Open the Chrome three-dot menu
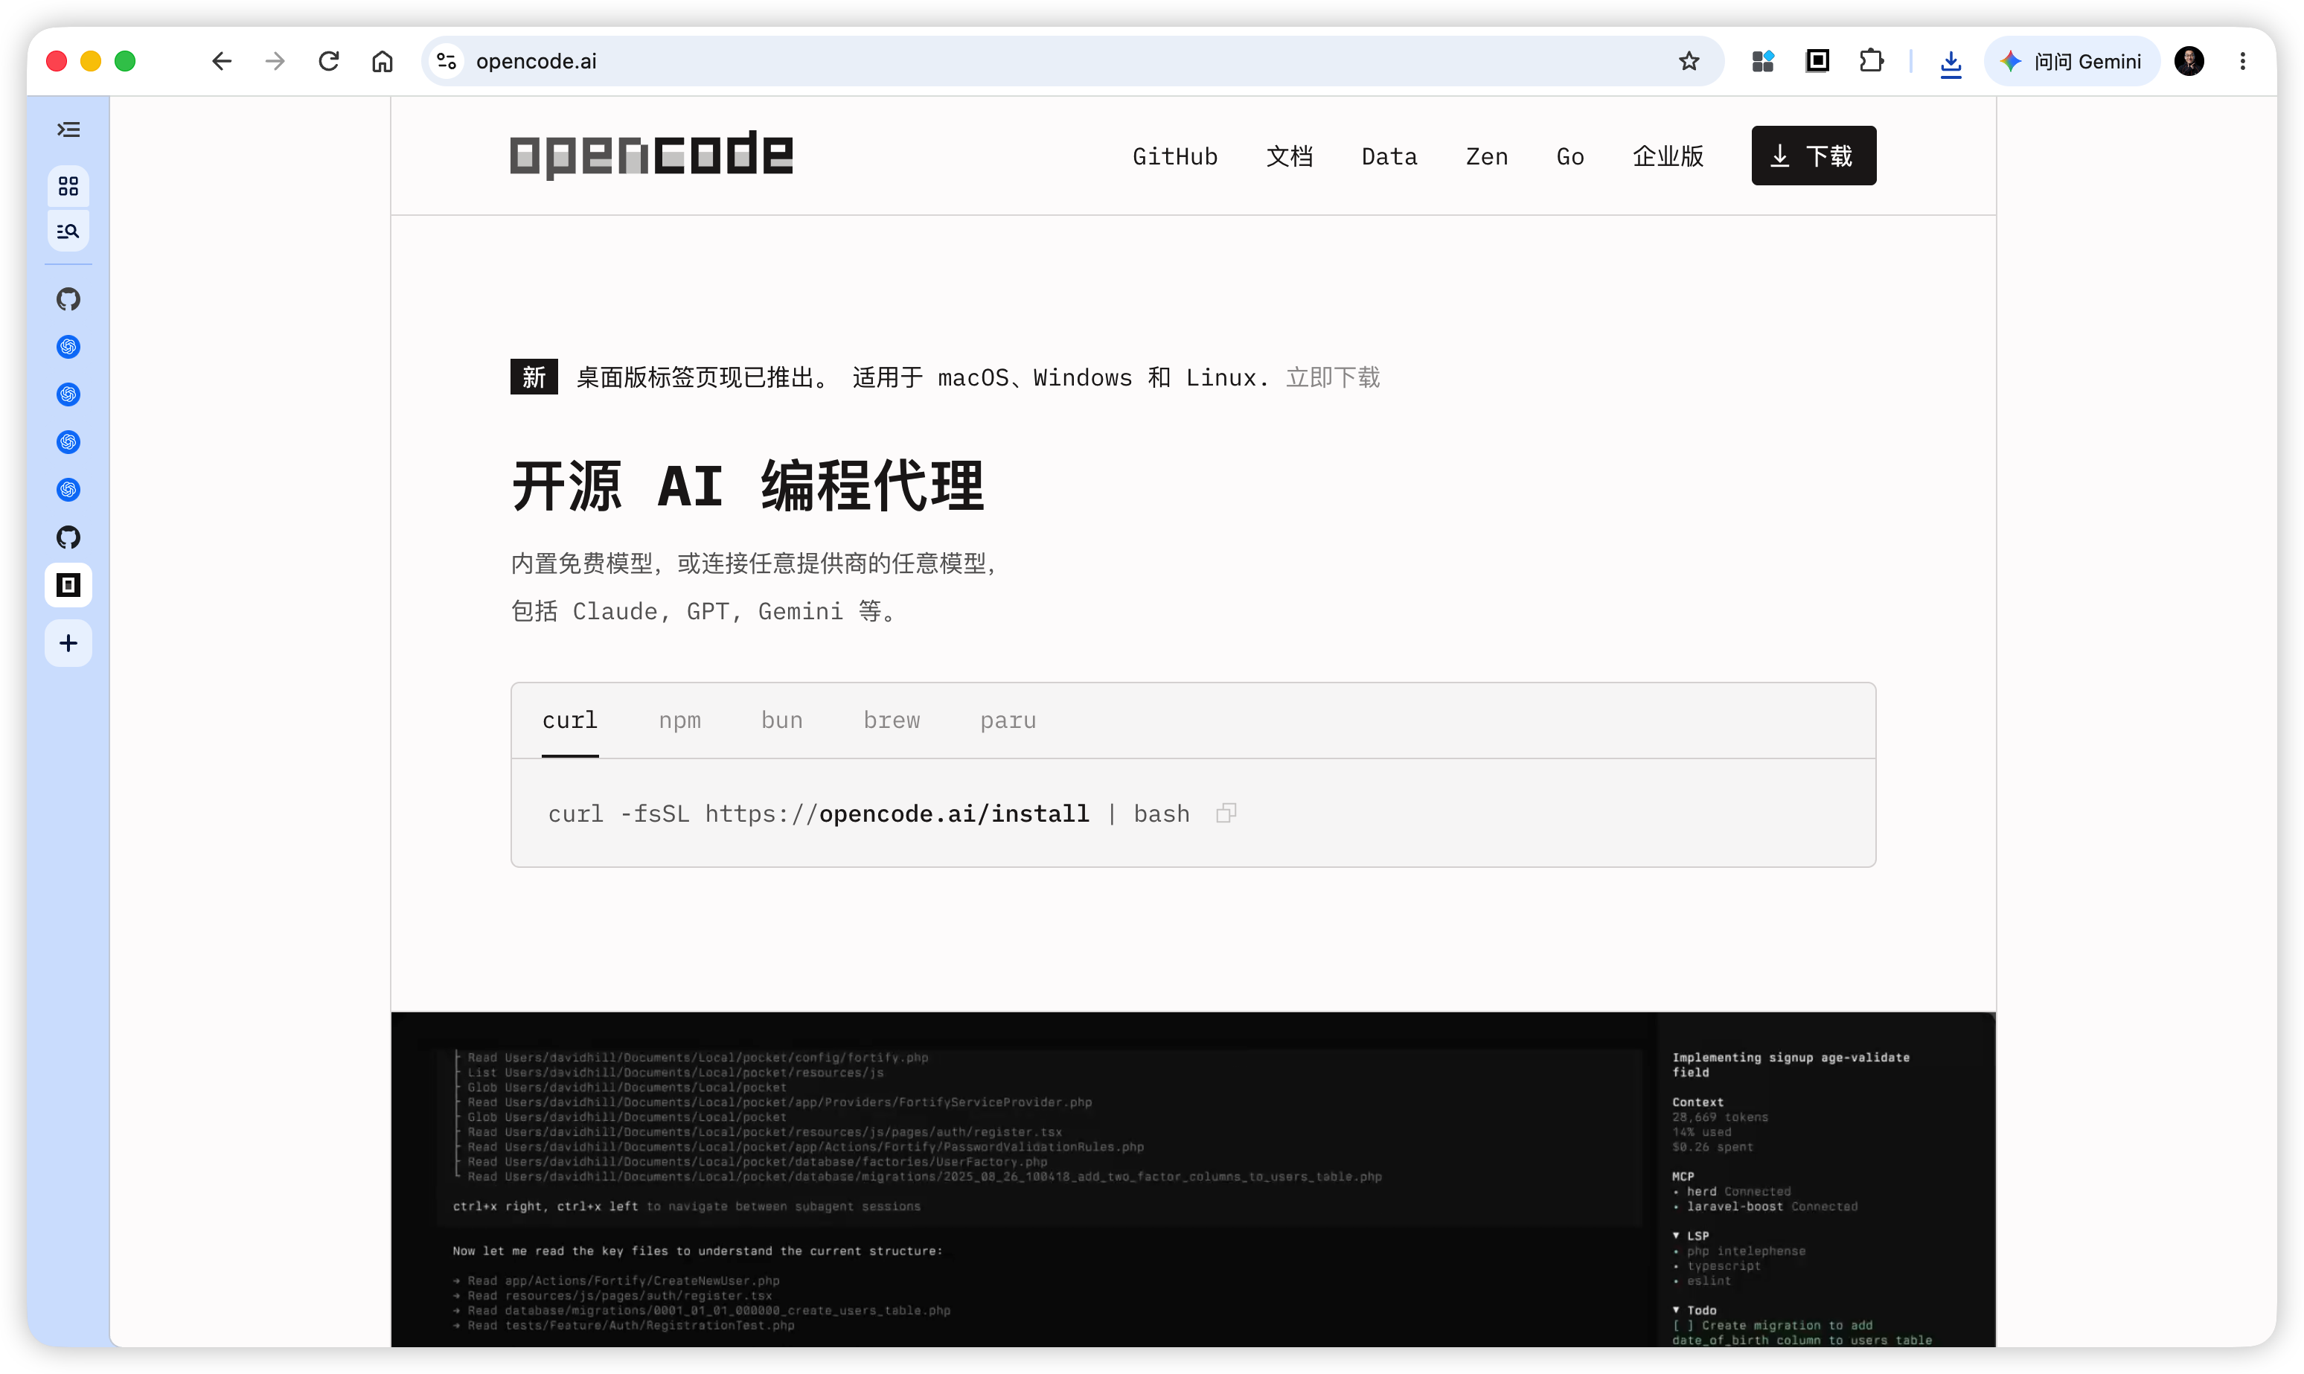Viewport: 2304px width, 1374px height. 2243,61
